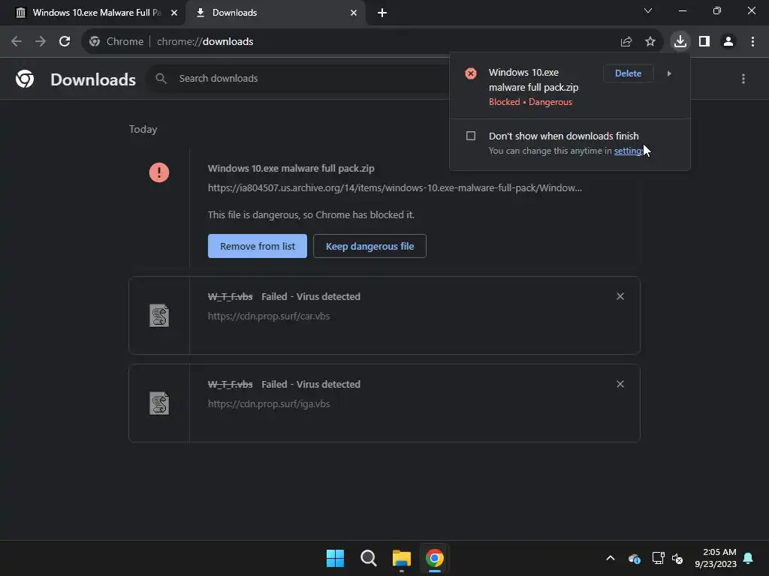Check Don't show when downloads finish
The height and width of the screenshot is (576, 769).
click(x=471, y=136)
